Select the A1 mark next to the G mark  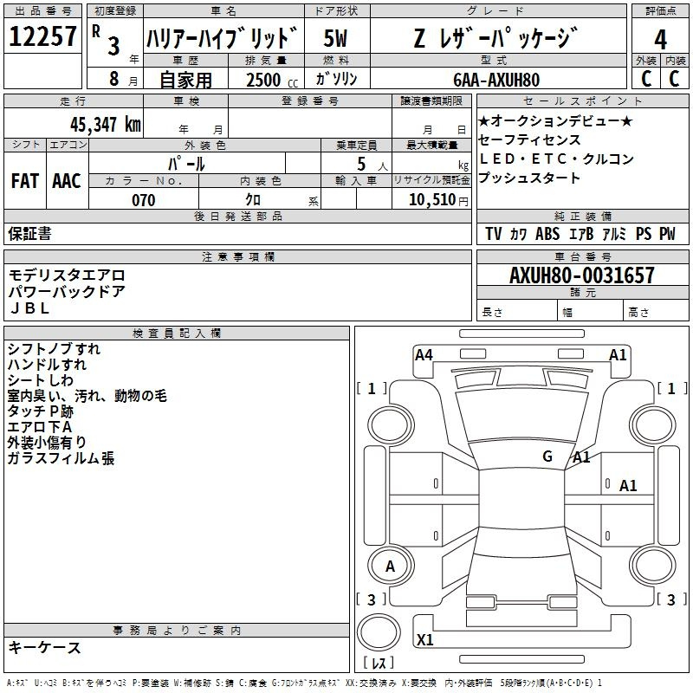(x=581, y=457)
